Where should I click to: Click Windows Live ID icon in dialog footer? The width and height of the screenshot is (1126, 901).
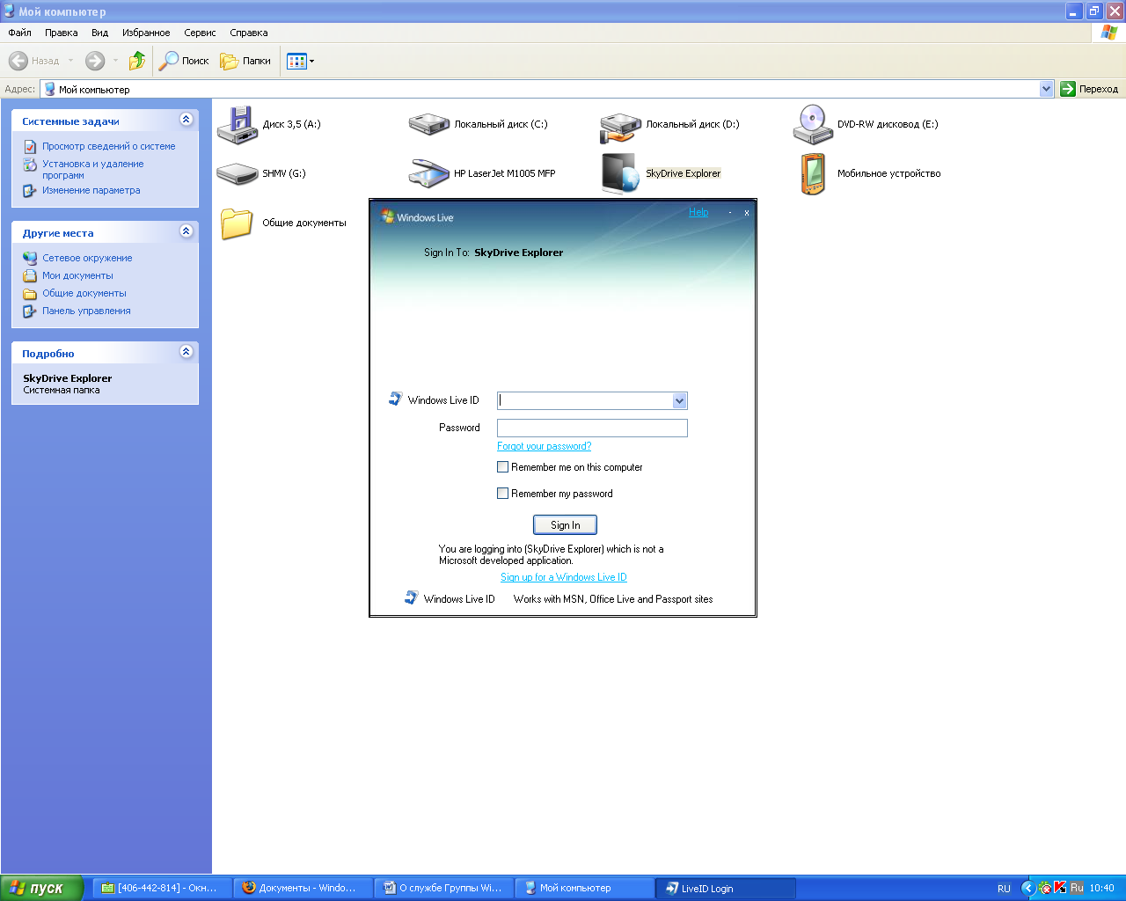click(412, 598)
